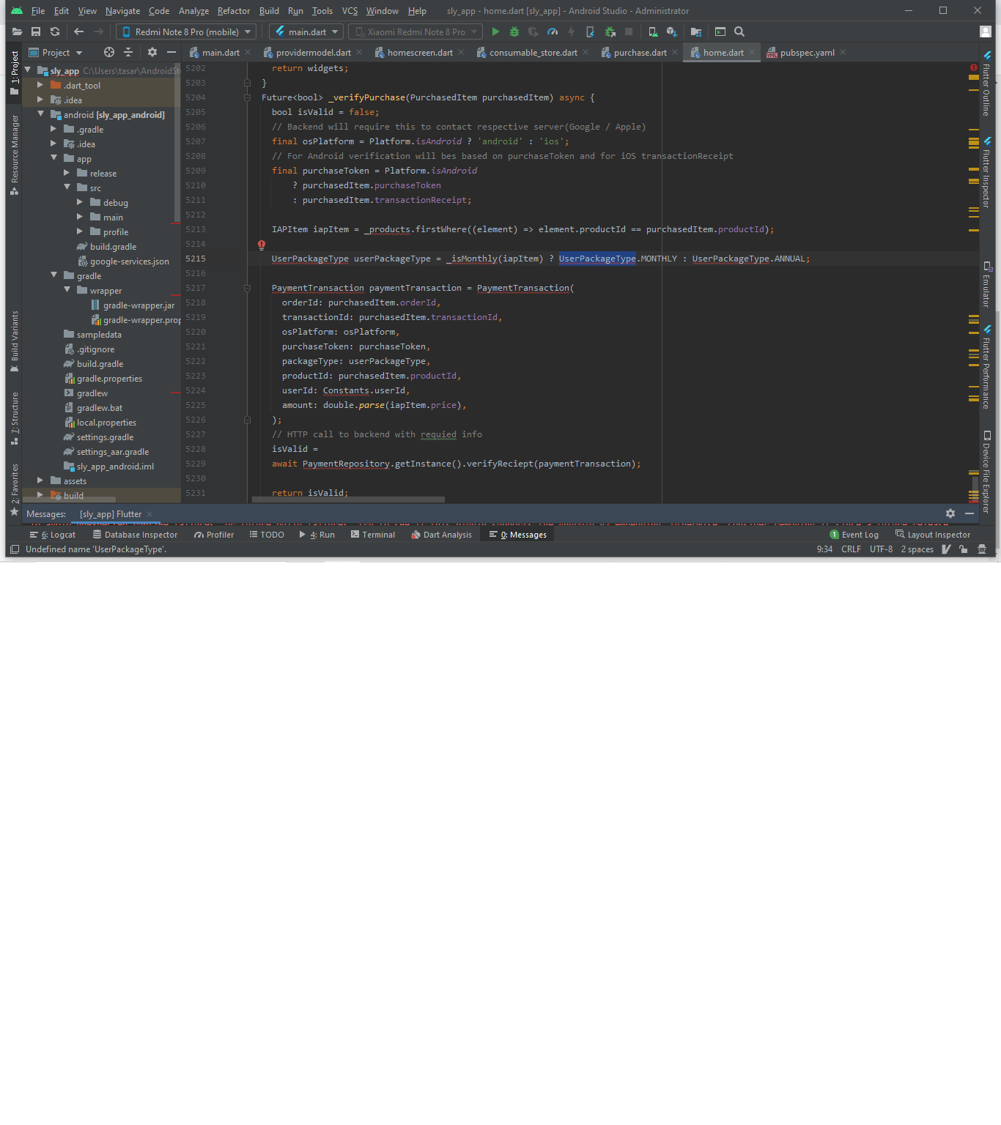The image size is (1001, 1125).
Task: Toggle the Emulator side panel
Action: (986, 284)
